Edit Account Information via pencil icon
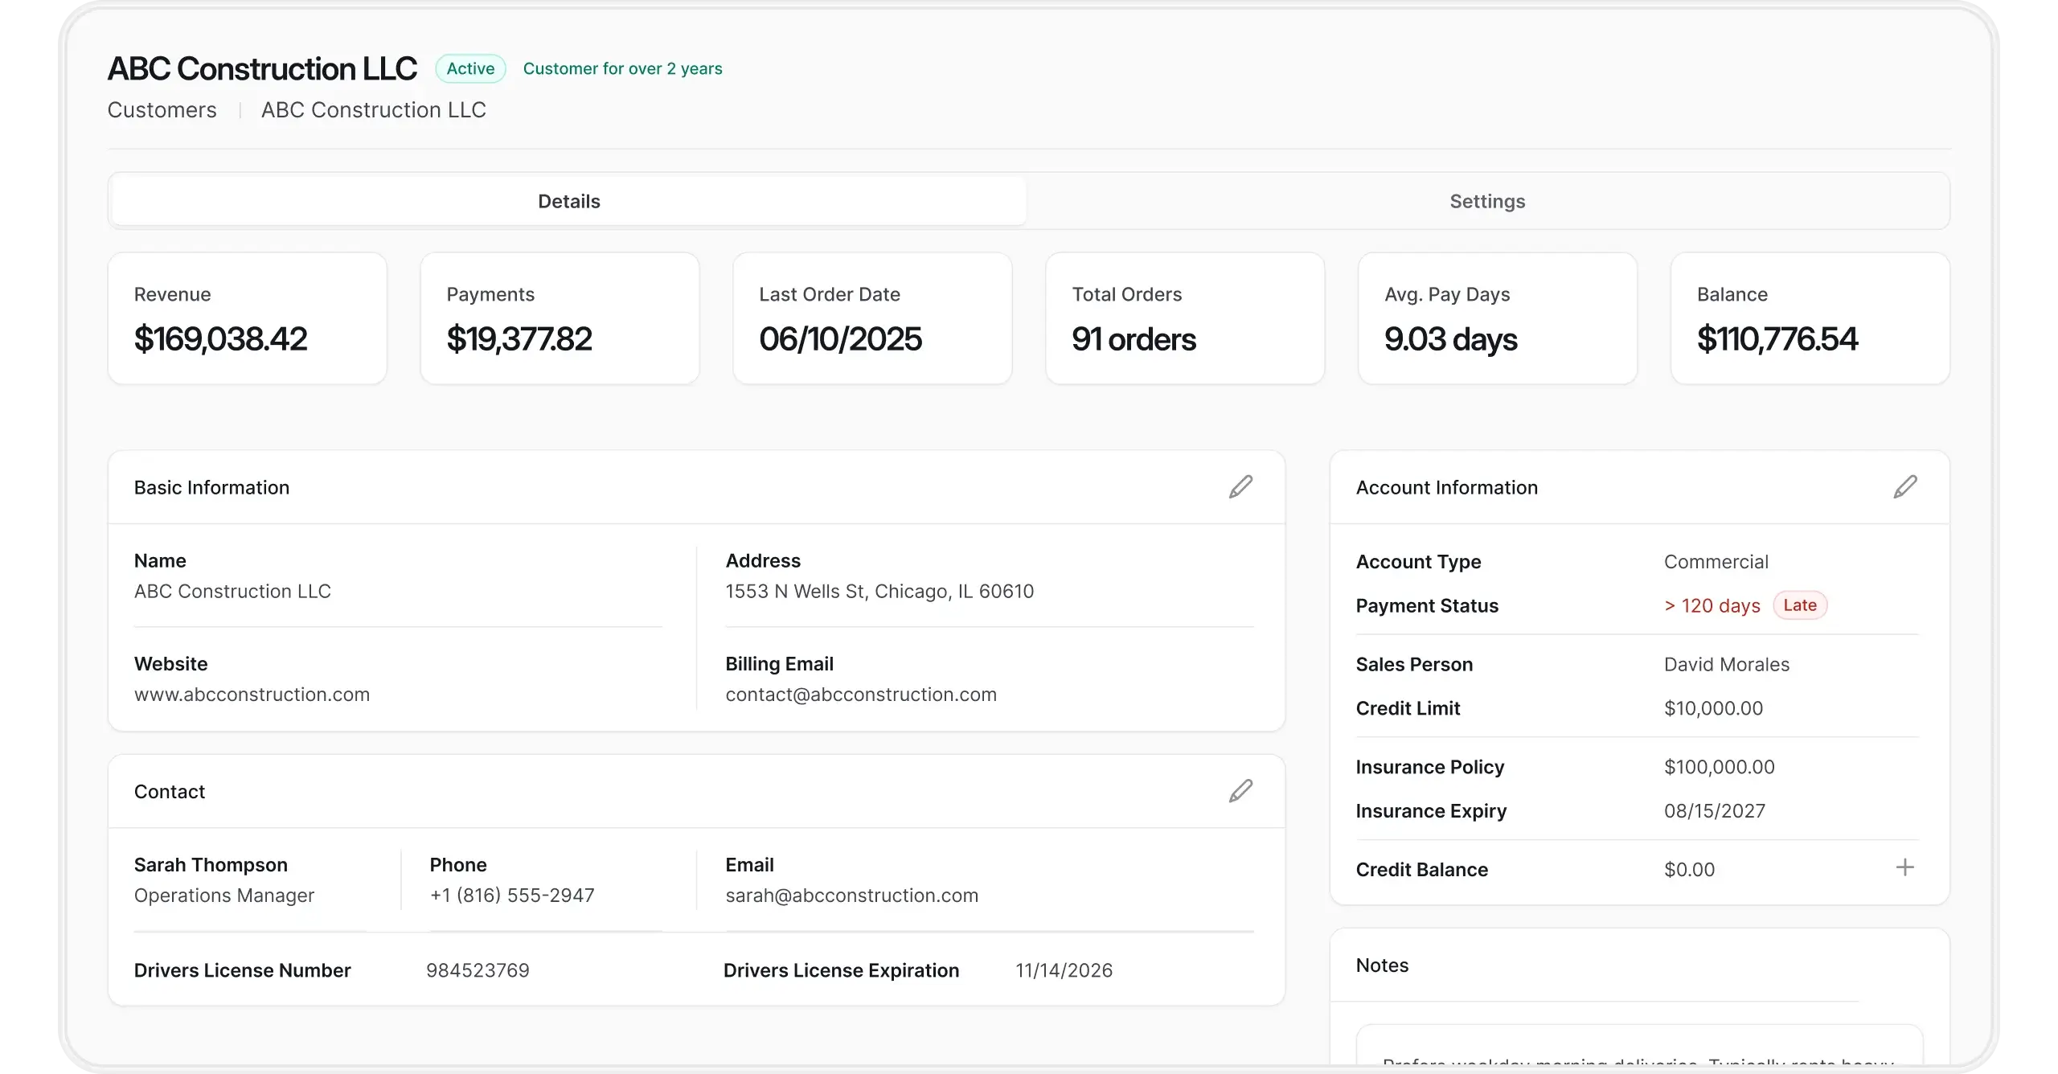The image size is (2058, 1074). pyautogui.click(x=1904, y=487)
